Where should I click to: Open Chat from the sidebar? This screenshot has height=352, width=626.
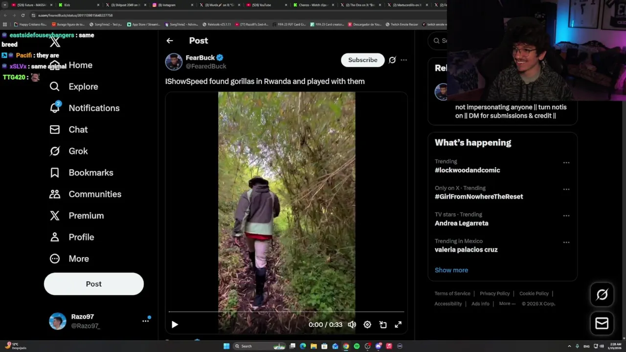[x=68, y=130]
